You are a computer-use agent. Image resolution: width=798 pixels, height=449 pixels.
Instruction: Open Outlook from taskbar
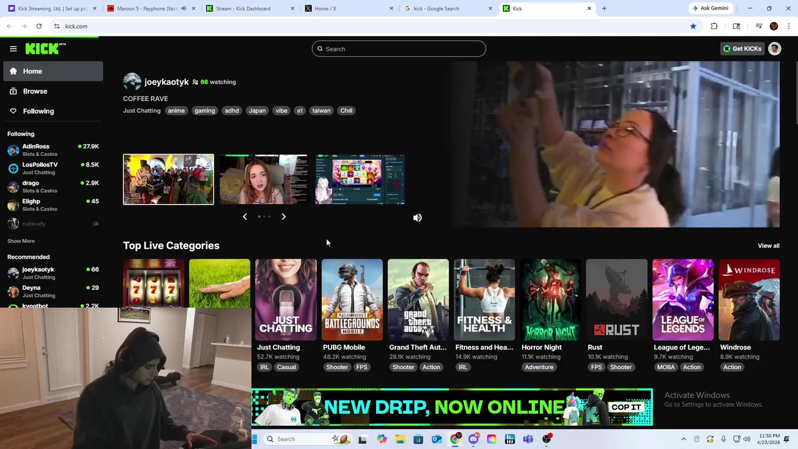tap(436, 439)
